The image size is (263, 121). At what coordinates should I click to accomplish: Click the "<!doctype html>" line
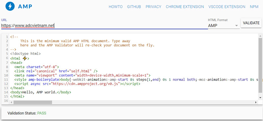[25, 54]
